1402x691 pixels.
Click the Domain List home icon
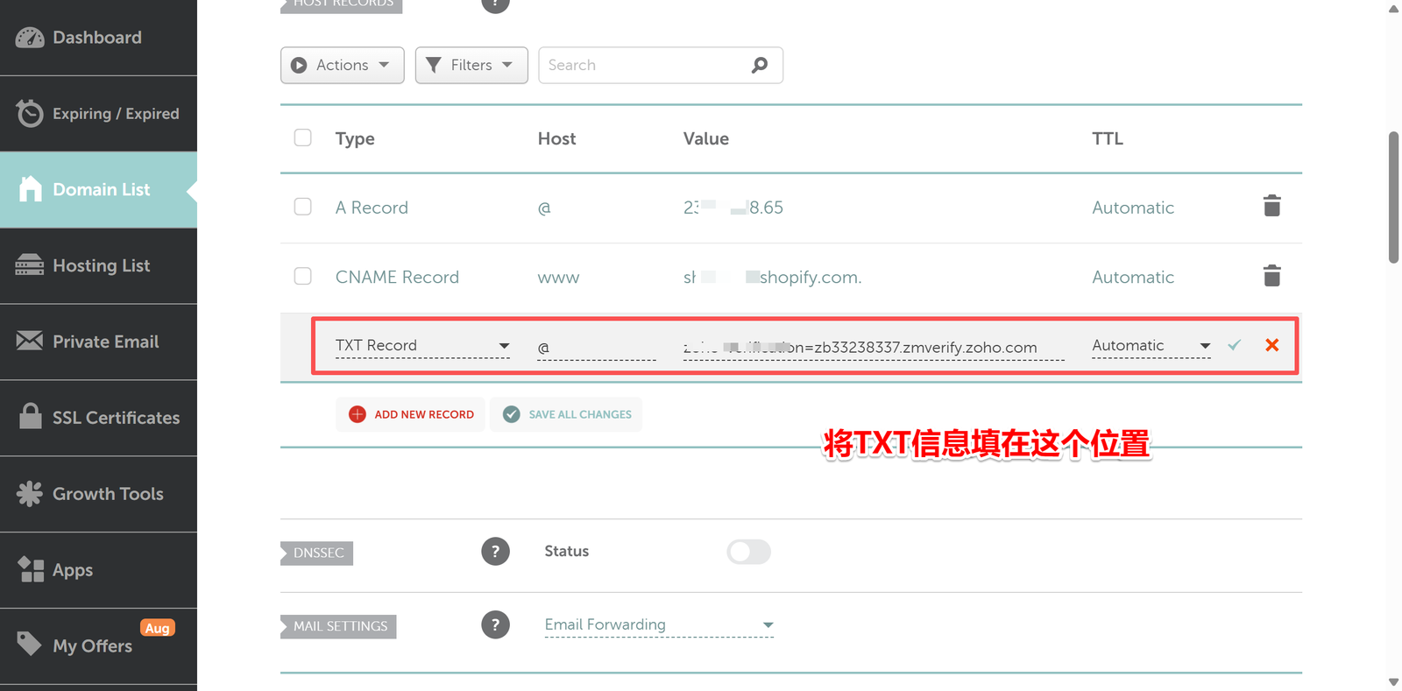[x=31, y=188]
